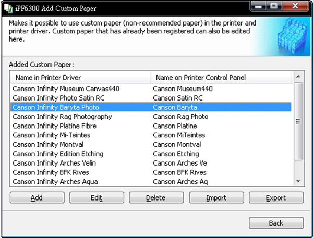This screenshot has height=238, width=313.
Task: Minimize the Add Custom Paper window
Action: pos(258,6)
